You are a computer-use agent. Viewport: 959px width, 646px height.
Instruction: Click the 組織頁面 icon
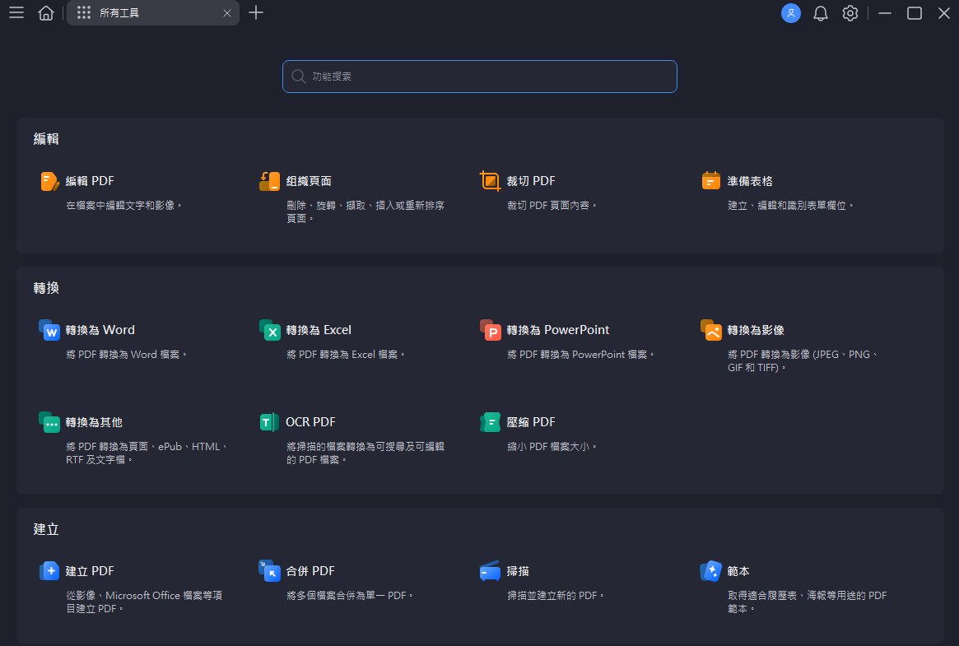[270, 181]
